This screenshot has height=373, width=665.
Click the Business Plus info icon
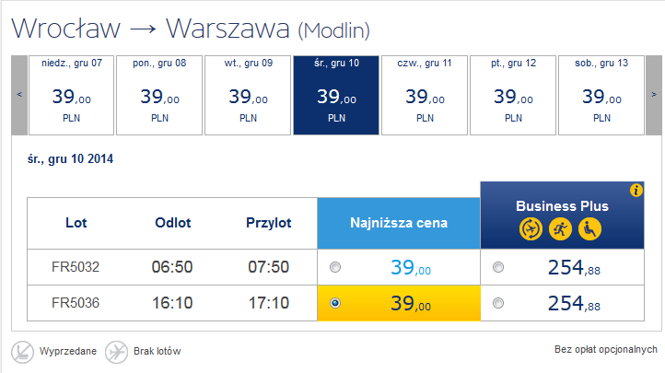(636, 191)
